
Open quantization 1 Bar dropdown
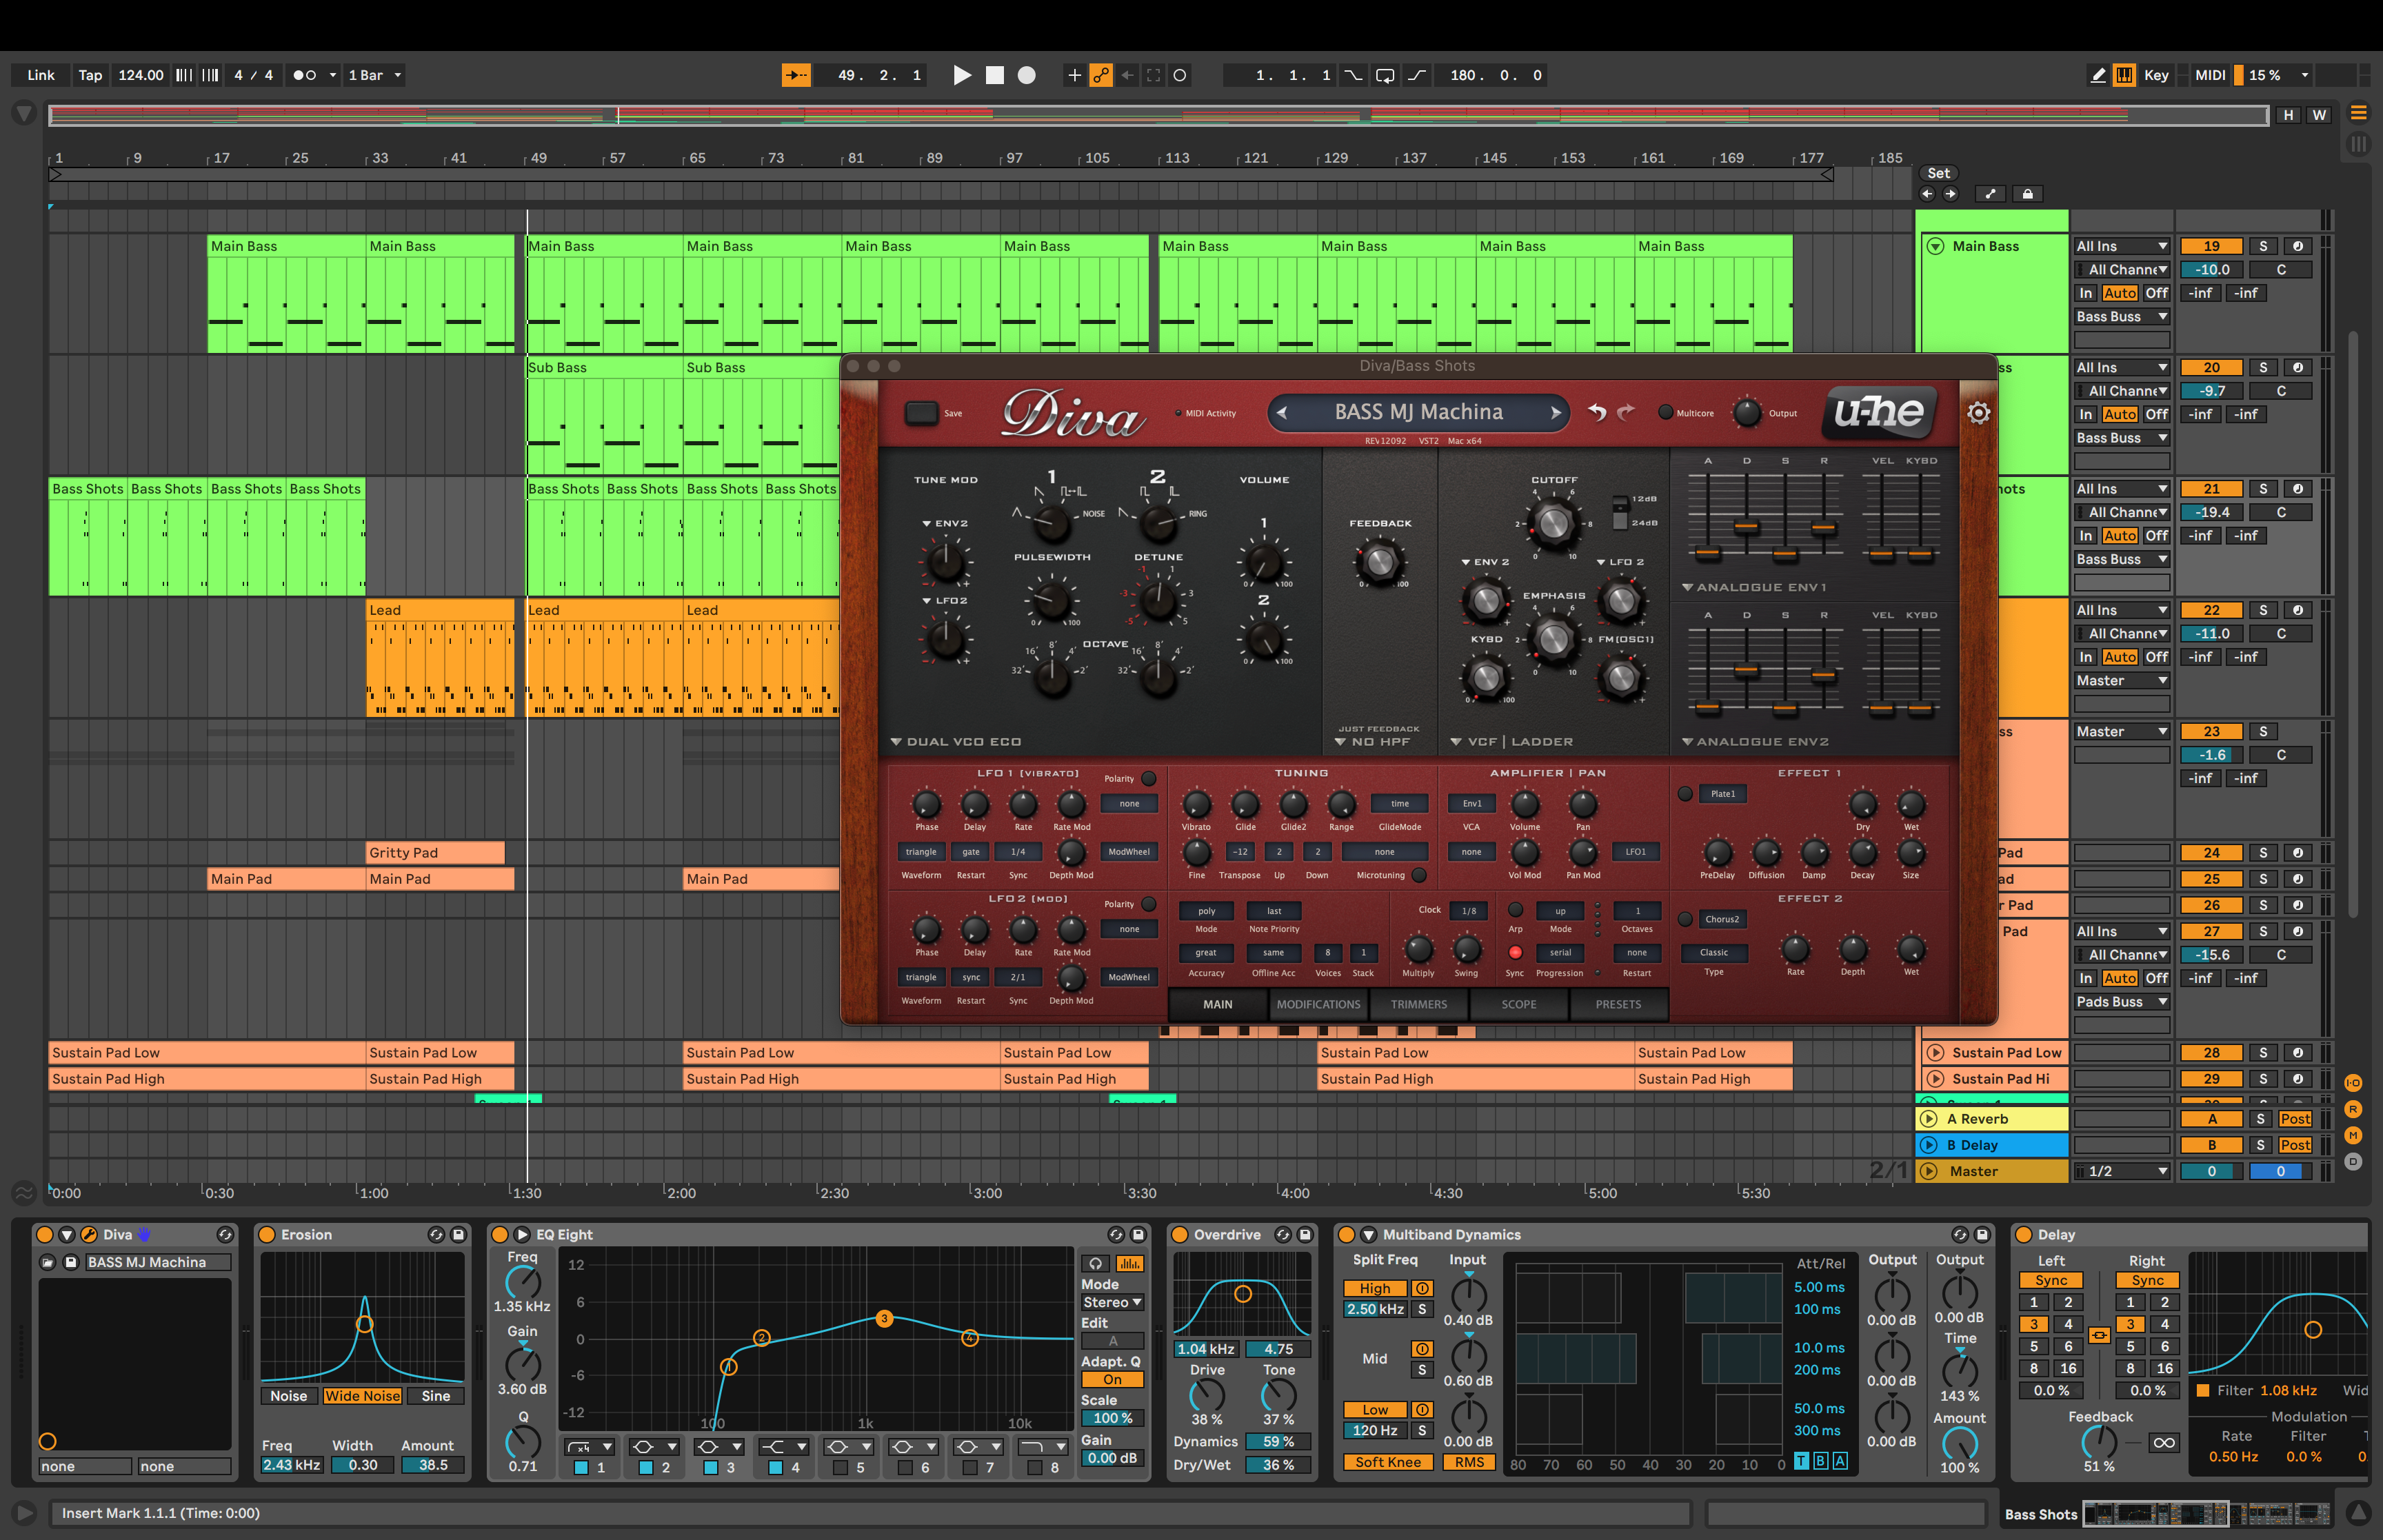(x=374, y=75)
